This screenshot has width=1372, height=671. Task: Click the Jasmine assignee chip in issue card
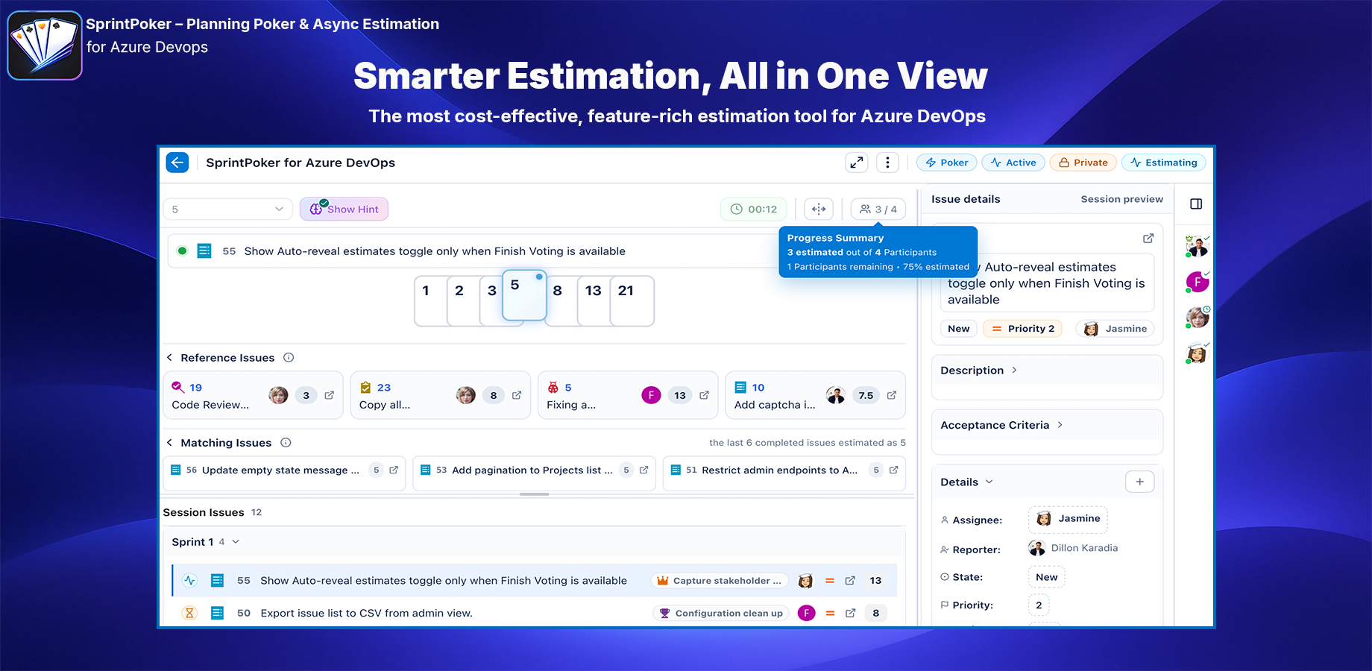pyautogui.click(x=1115, y=329)
